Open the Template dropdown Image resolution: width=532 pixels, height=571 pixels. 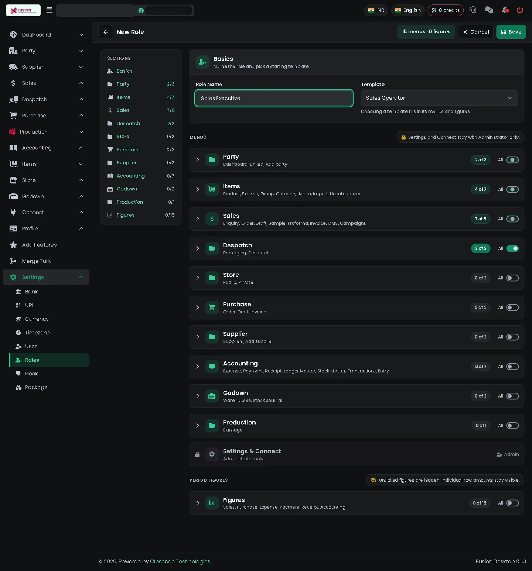439,98
